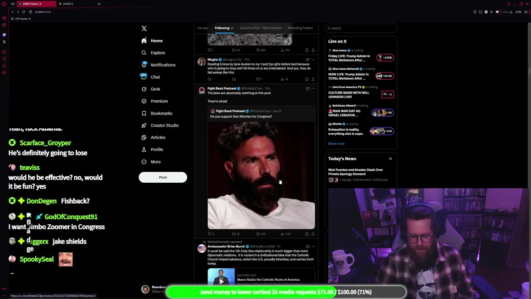Open the Explore page
The height and width of the screenshot is (299, 531).
pyautogui.click(x=153, y=53)
